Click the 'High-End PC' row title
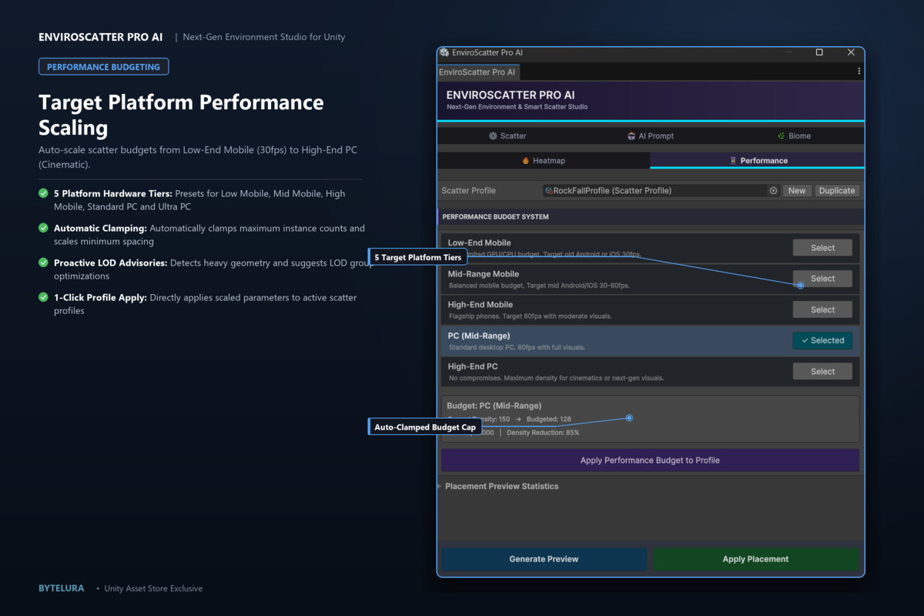924x616 pixels. point(473,367)
